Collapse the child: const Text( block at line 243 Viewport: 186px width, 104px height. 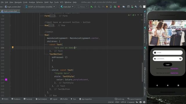coord(10,70)
